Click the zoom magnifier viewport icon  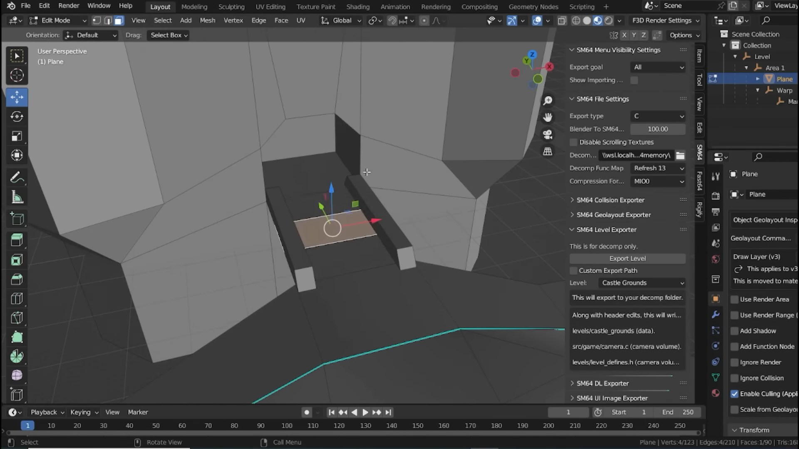(548, 101)
